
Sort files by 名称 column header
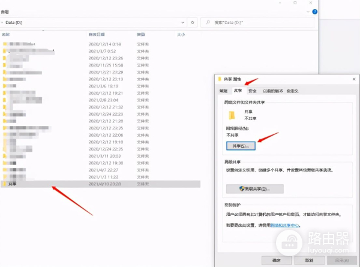pos(6,34)
